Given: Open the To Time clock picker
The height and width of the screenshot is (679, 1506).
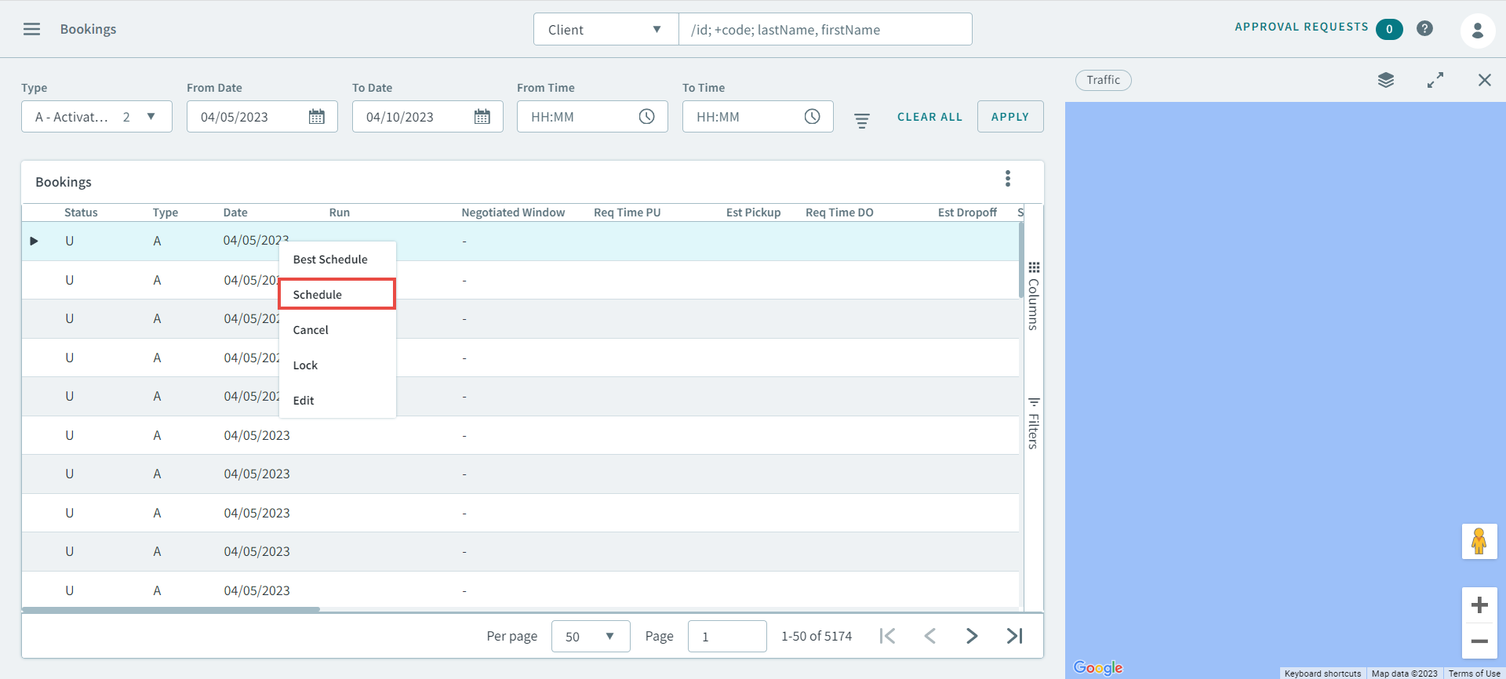Looking at the screenshot, I should (813, 117).
